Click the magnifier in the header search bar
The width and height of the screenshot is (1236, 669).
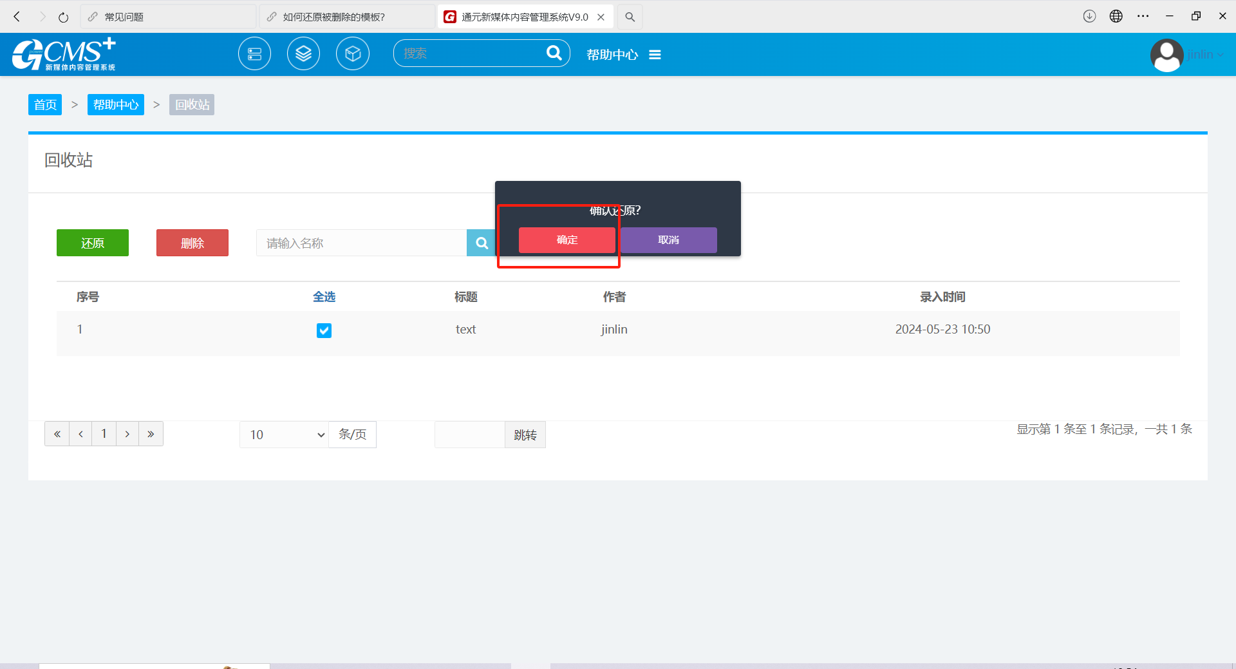[x=554, y=53]
